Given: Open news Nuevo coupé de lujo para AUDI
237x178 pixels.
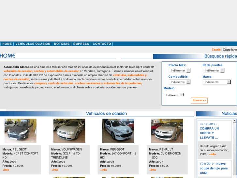Looking at the screenshot, I should 214,168.
